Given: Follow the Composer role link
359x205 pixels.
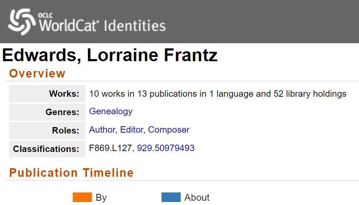Looking at the screenshot, I should click(x=169, y=130).
